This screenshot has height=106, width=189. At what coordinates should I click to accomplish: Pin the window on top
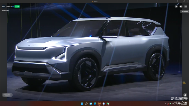[177, 1]
